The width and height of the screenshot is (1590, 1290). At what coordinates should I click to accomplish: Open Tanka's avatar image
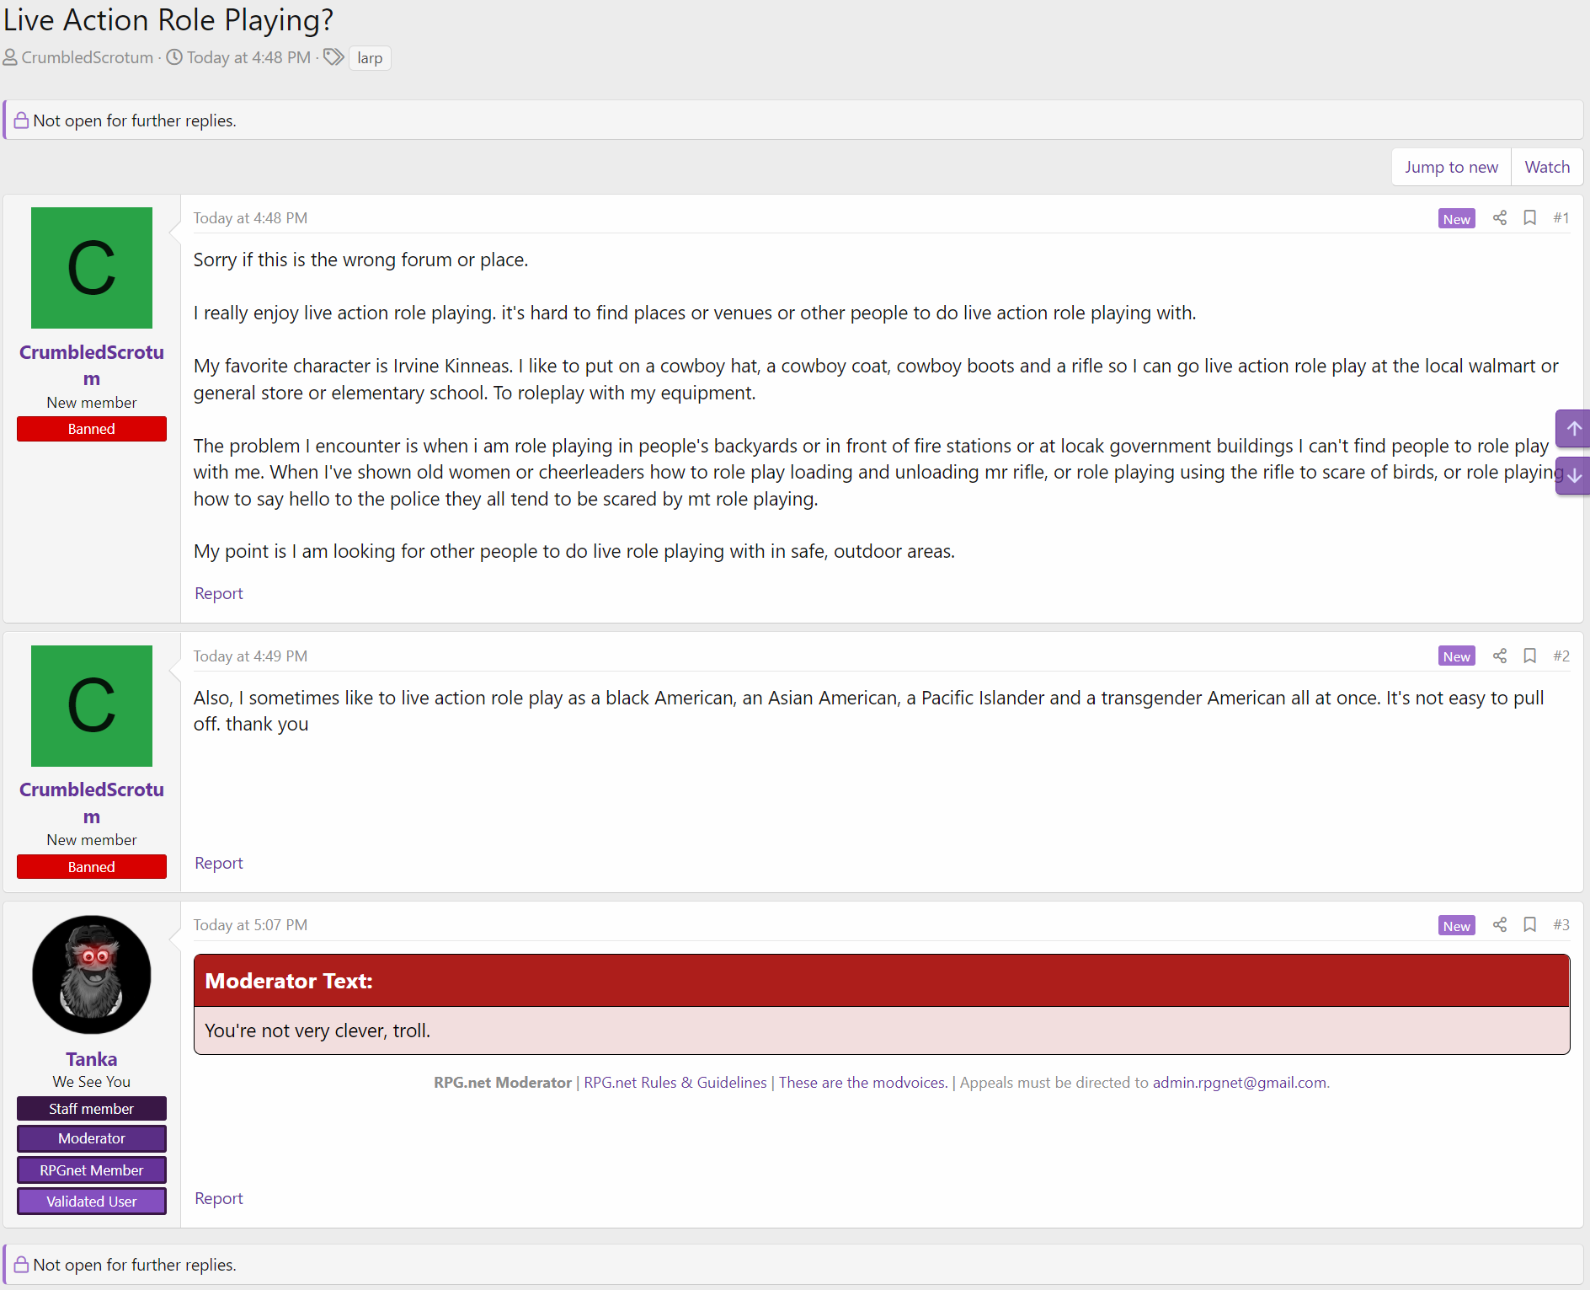tap(92, 975)
